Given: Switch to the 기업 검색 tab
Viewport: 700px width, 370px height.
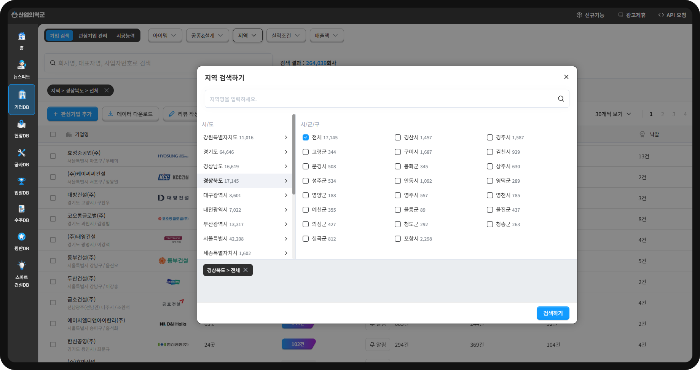Looking at the screenshot, I should point(60,35).
